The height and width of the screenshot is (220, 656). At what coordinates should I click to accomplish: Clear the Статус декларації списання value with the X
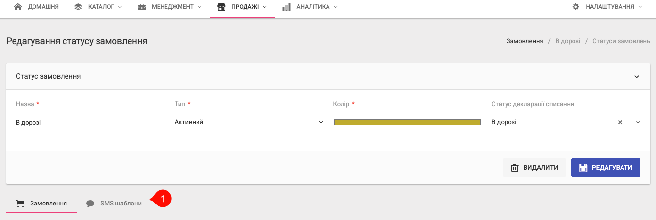620,122
